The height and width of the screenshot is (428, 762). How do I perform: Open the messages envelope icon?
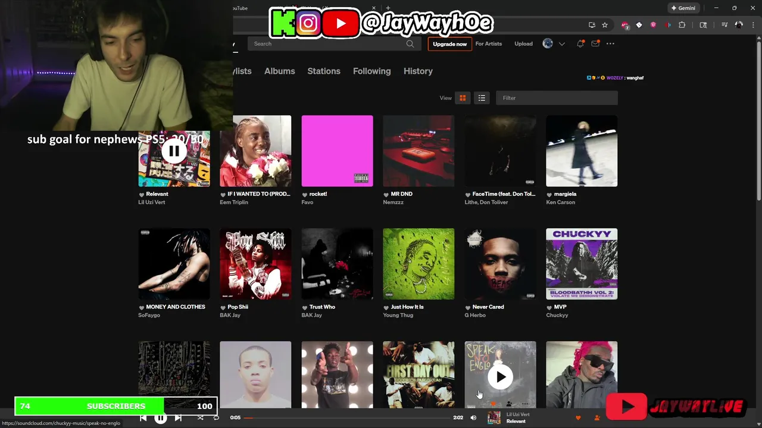[595, 43]
